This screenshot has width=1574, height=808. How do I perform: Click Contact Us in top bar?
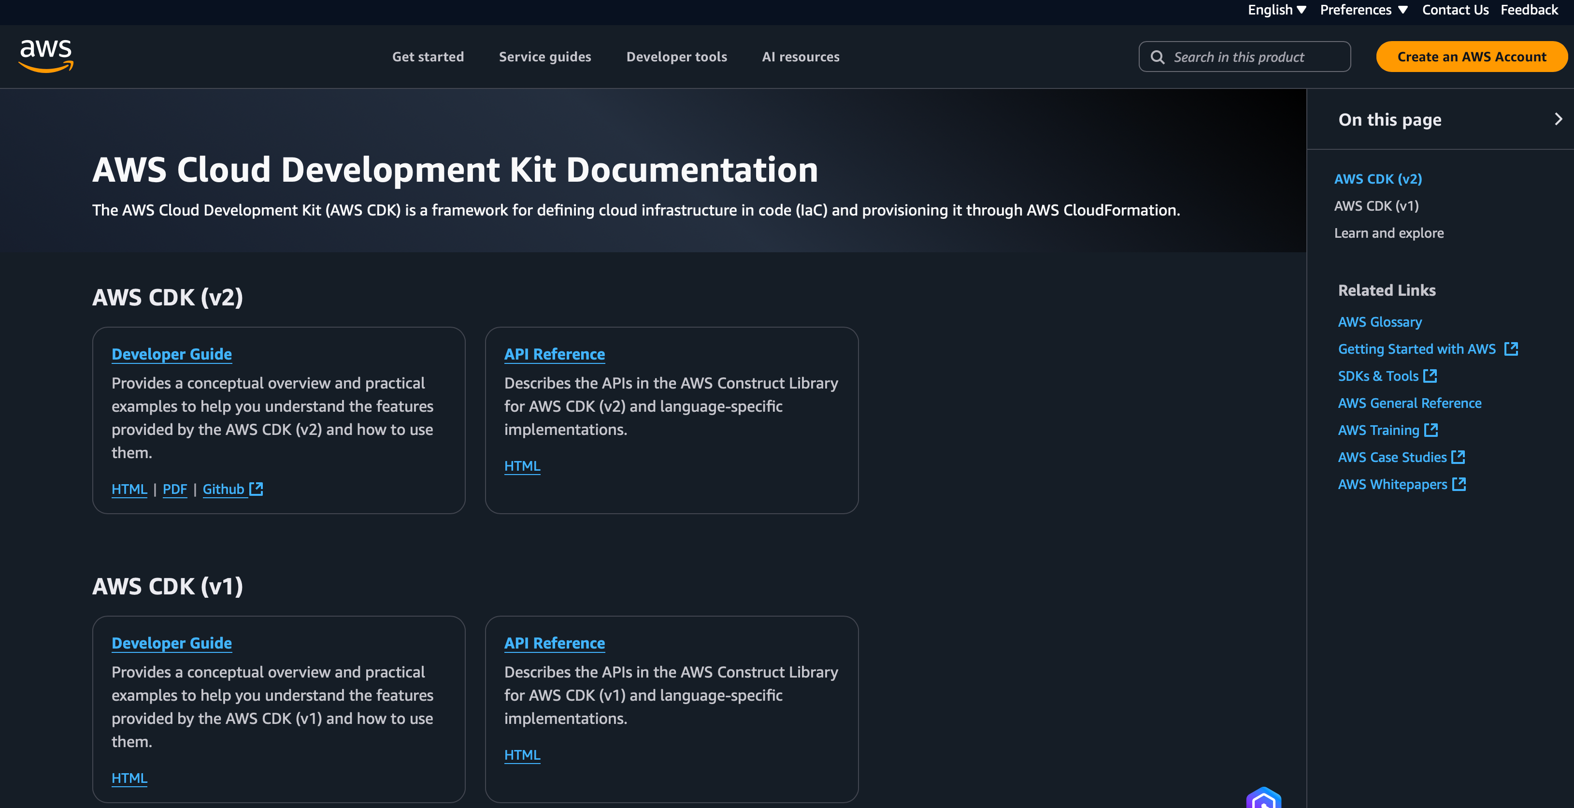coord(1456,10)
